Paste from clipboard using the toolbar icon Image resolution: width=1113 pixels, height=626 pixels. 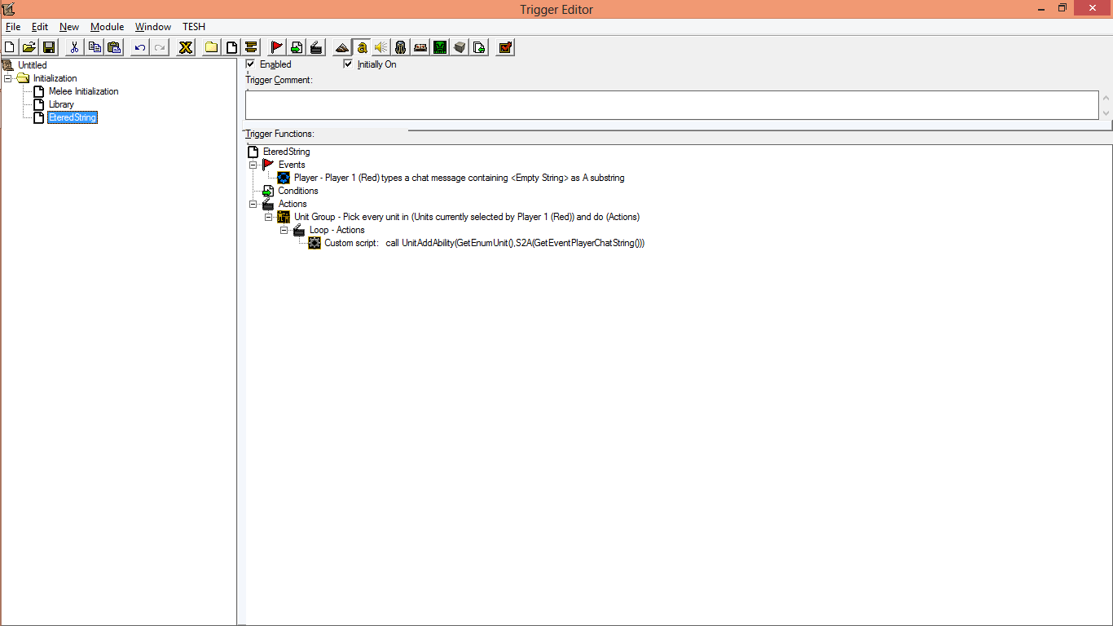[114, 47]
